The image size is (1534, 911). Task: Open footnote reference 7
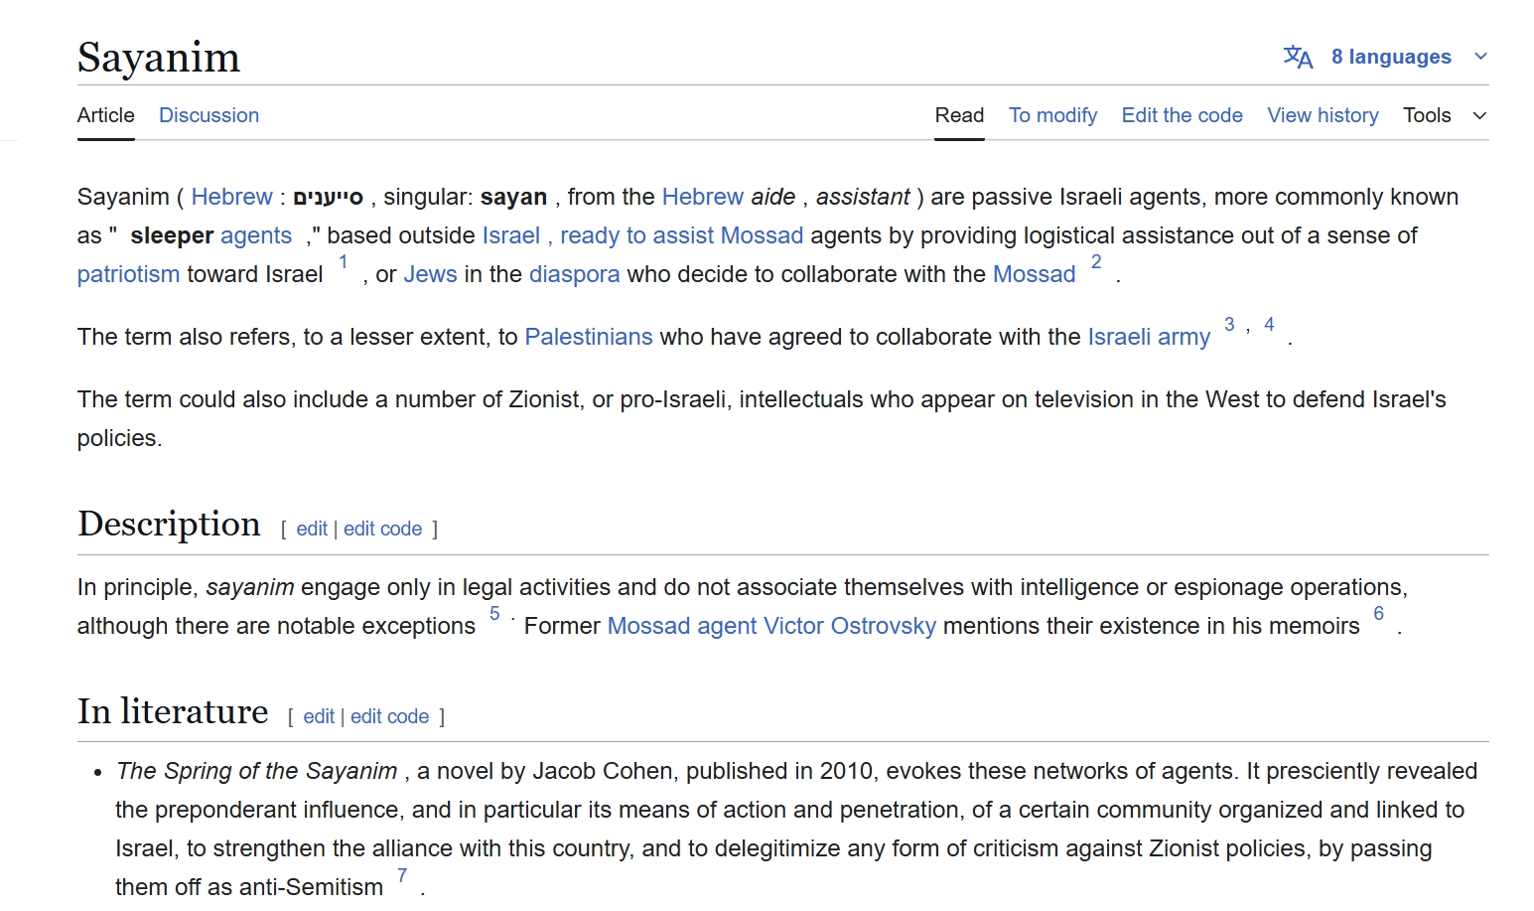coord(402,875)
